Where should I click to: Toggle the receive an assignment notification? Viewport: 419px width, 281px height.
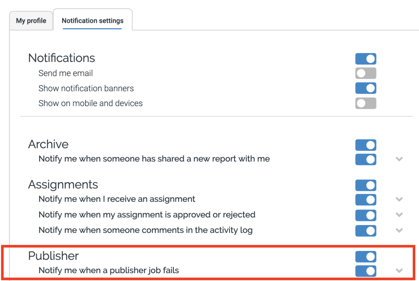[x=365, y=199]
